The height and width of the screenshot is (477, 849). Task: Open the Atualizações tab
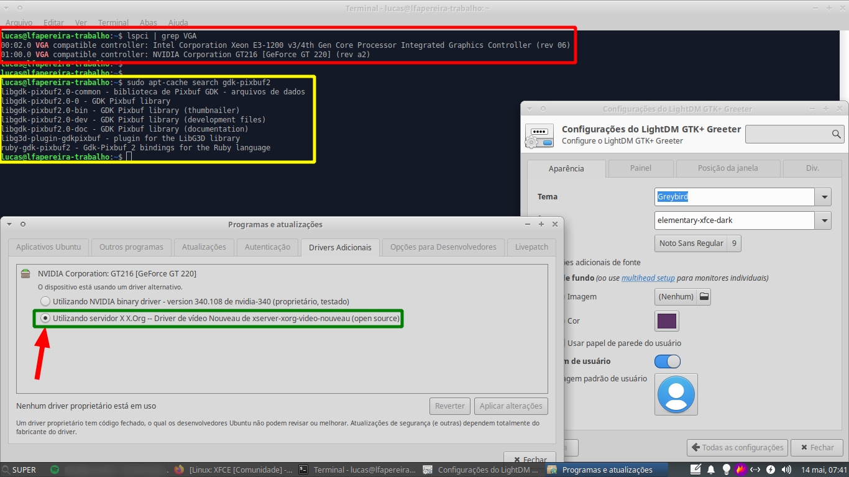[204, 247]
